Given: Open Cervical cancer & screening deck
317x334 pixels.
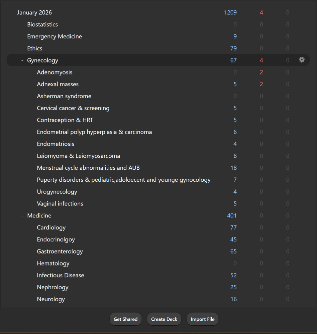Looking at the screenshot, I should [73, 108].
